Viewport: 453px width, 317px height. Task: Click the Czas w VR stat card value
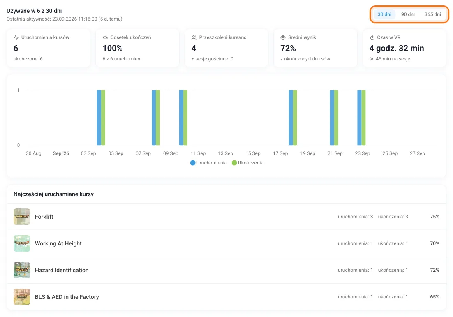[x=397, y=48]
